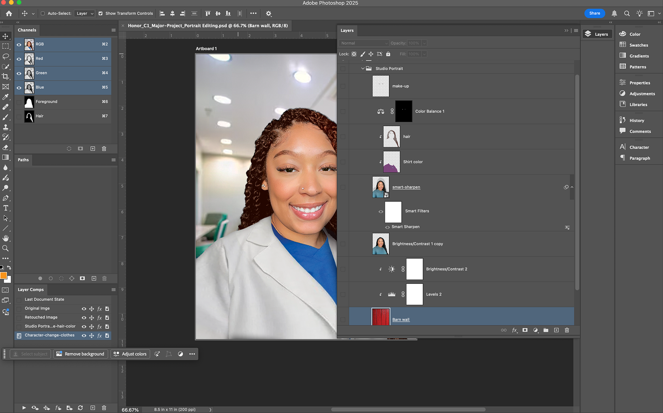663x413 pixels.
Task: Create new group with folder icon
Action: click(546, 330)
